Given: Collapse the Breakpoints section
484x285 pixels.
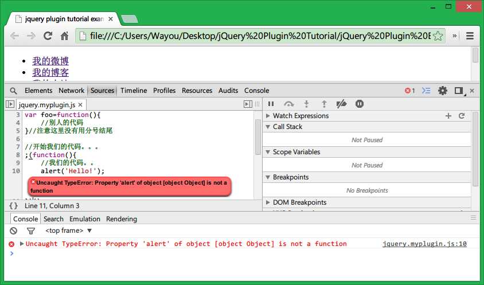Looking at the screenshot, I should [x=268, y=177].
